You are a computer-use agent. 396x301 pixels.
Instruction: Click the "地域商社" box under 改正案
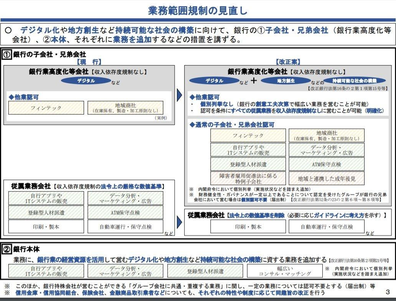pos(327,136)
